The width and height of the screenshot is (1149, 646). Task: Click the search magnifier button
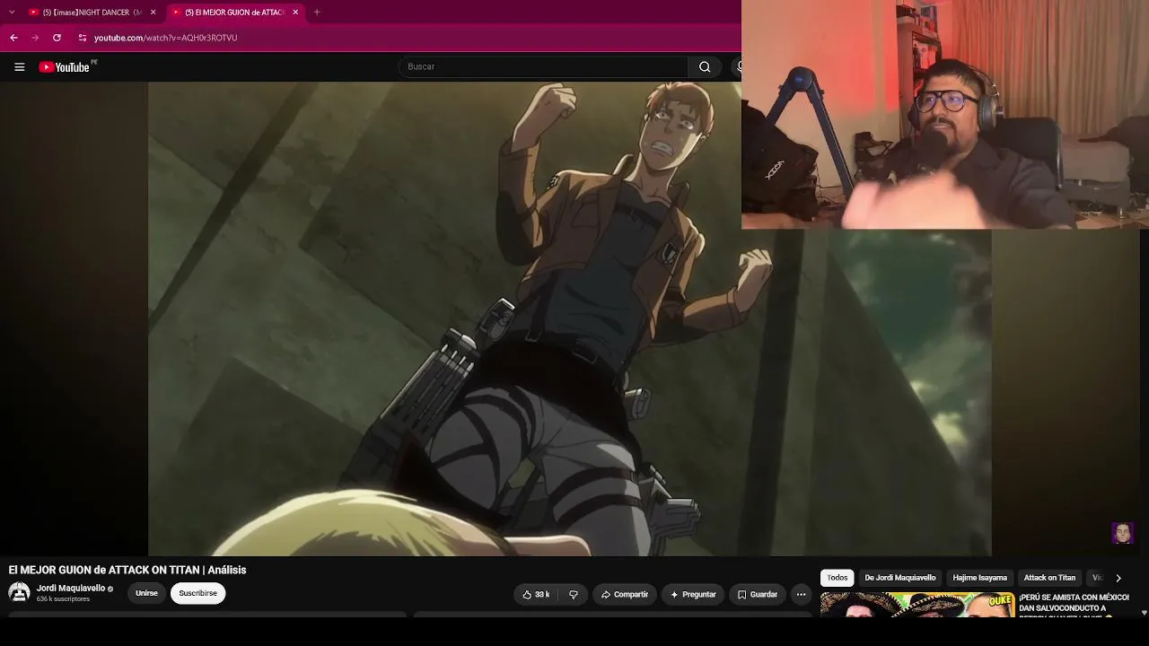(705, 66)
